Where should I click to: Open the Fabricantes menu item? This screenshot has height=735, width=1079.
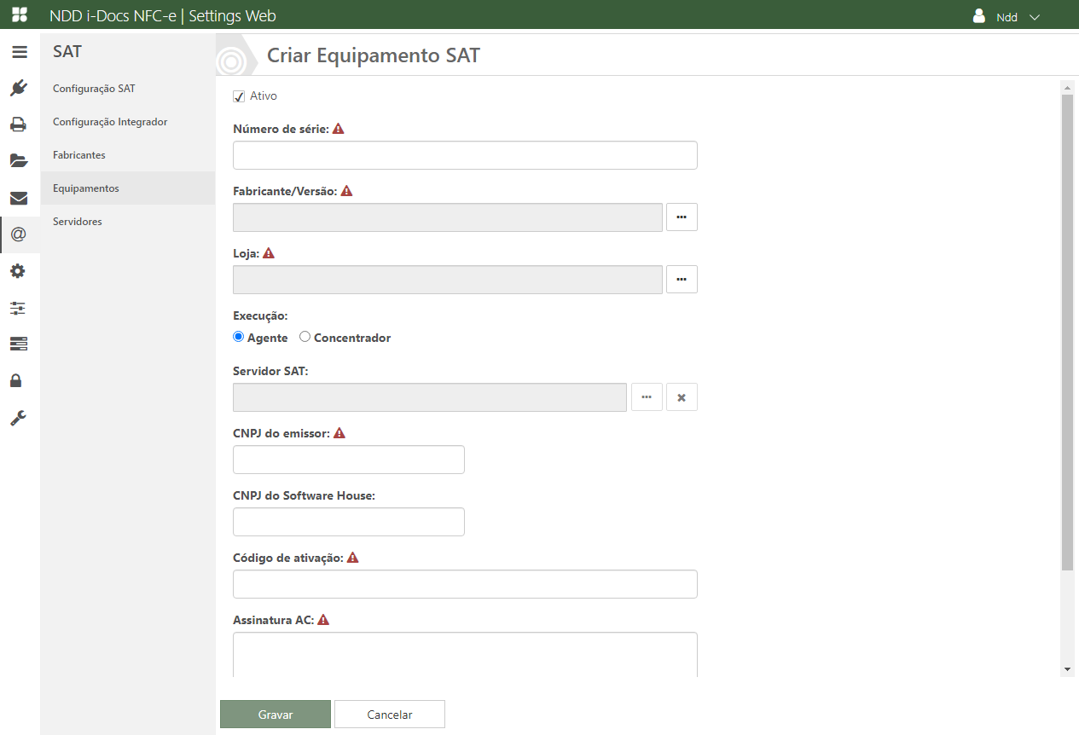[x=79, y=155]
